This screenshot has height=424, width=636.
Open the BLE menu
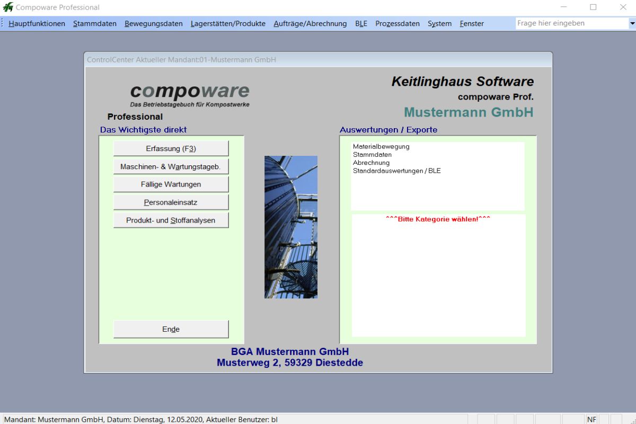361,23
